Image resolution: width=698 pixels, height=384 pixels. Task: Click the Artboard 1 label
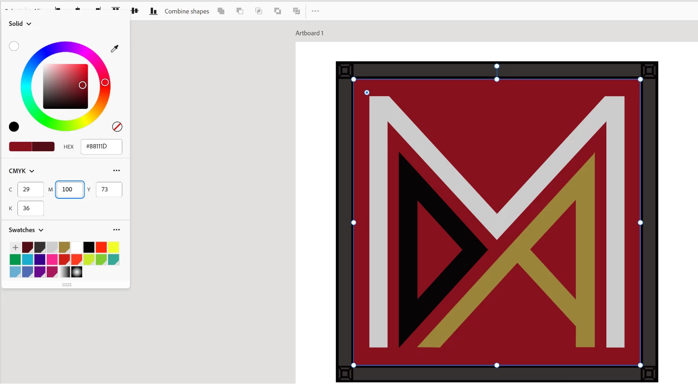point(309,33)
